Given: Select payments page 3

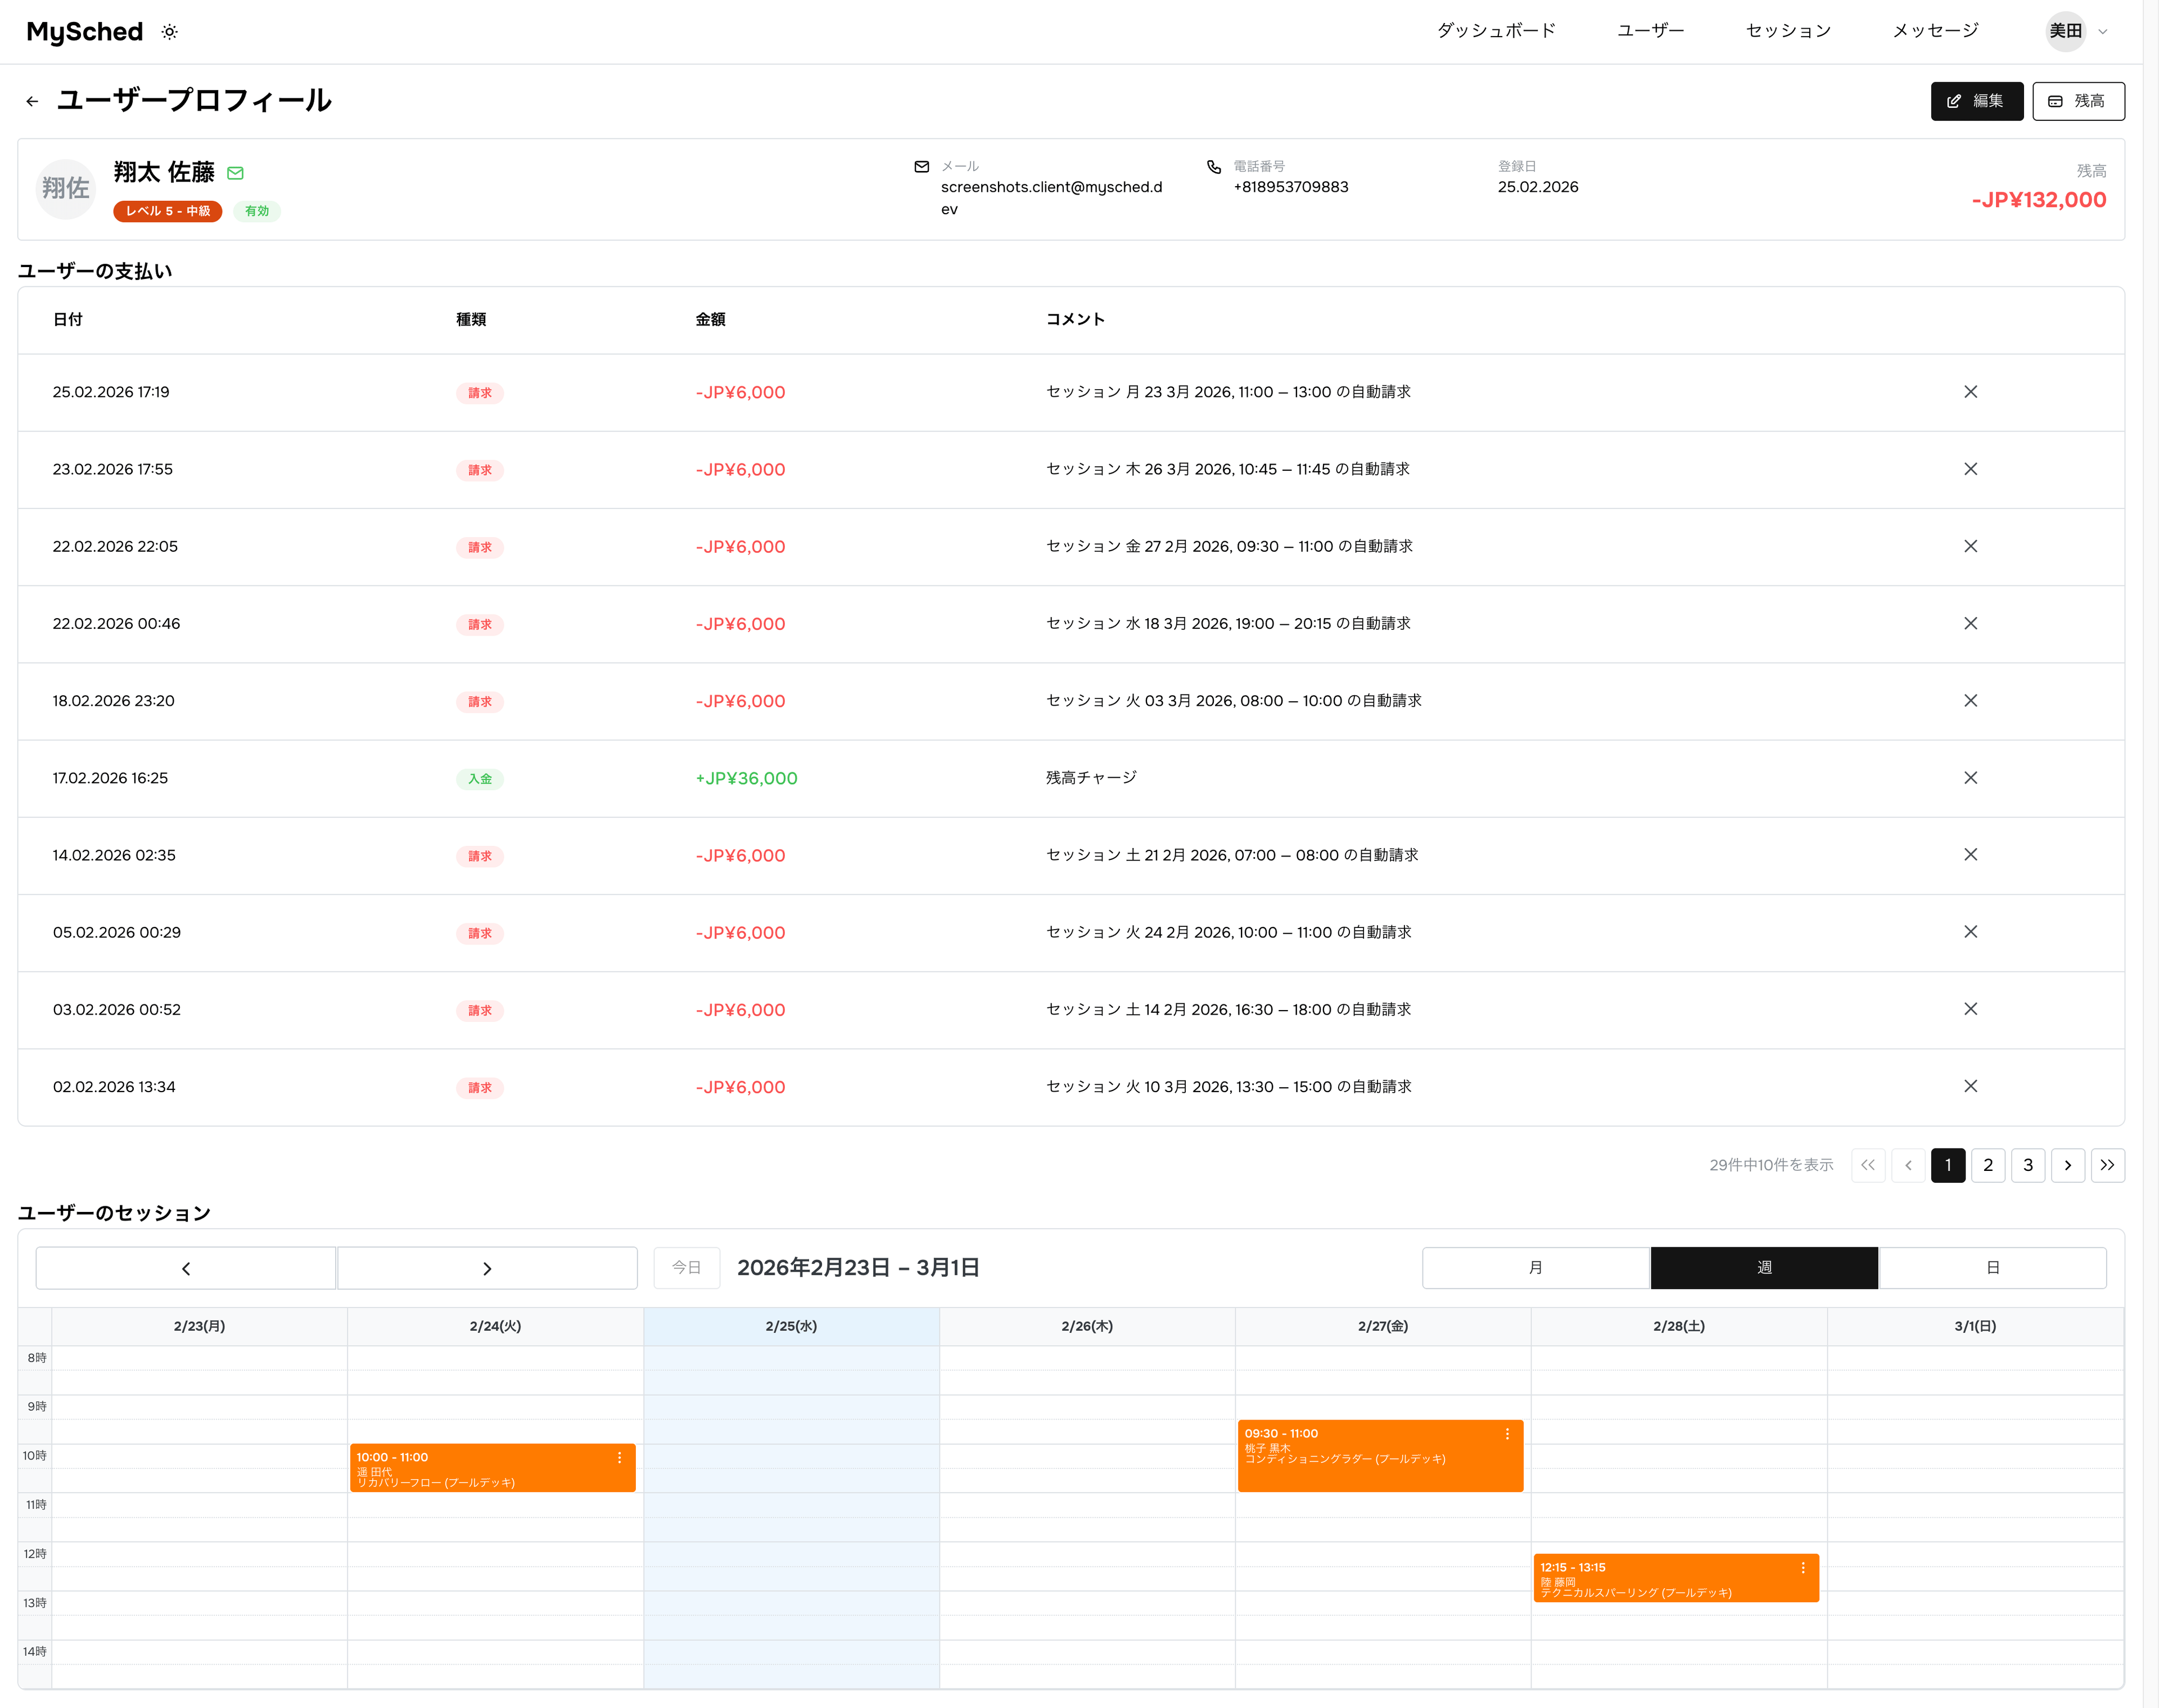Looking at the screenshot, I should click(x=2028, y=1165).
